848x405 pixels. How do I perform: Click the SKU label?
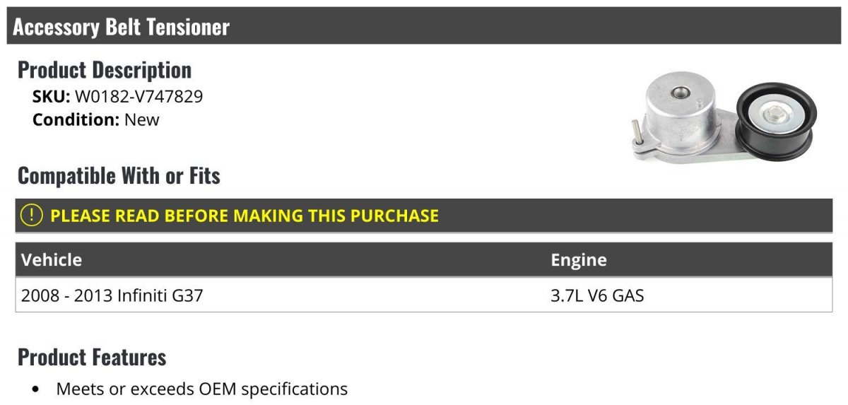coord(51,96)
